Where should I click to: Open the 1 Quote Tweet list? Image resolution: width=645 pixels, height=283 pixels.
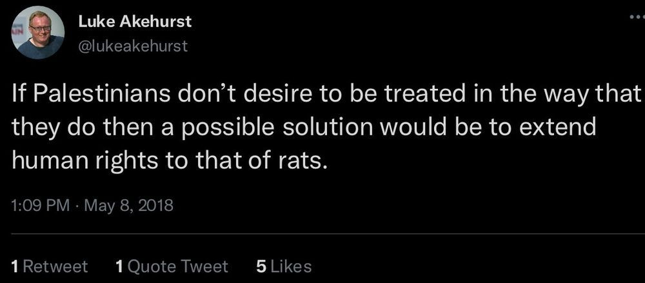[171, 266]
